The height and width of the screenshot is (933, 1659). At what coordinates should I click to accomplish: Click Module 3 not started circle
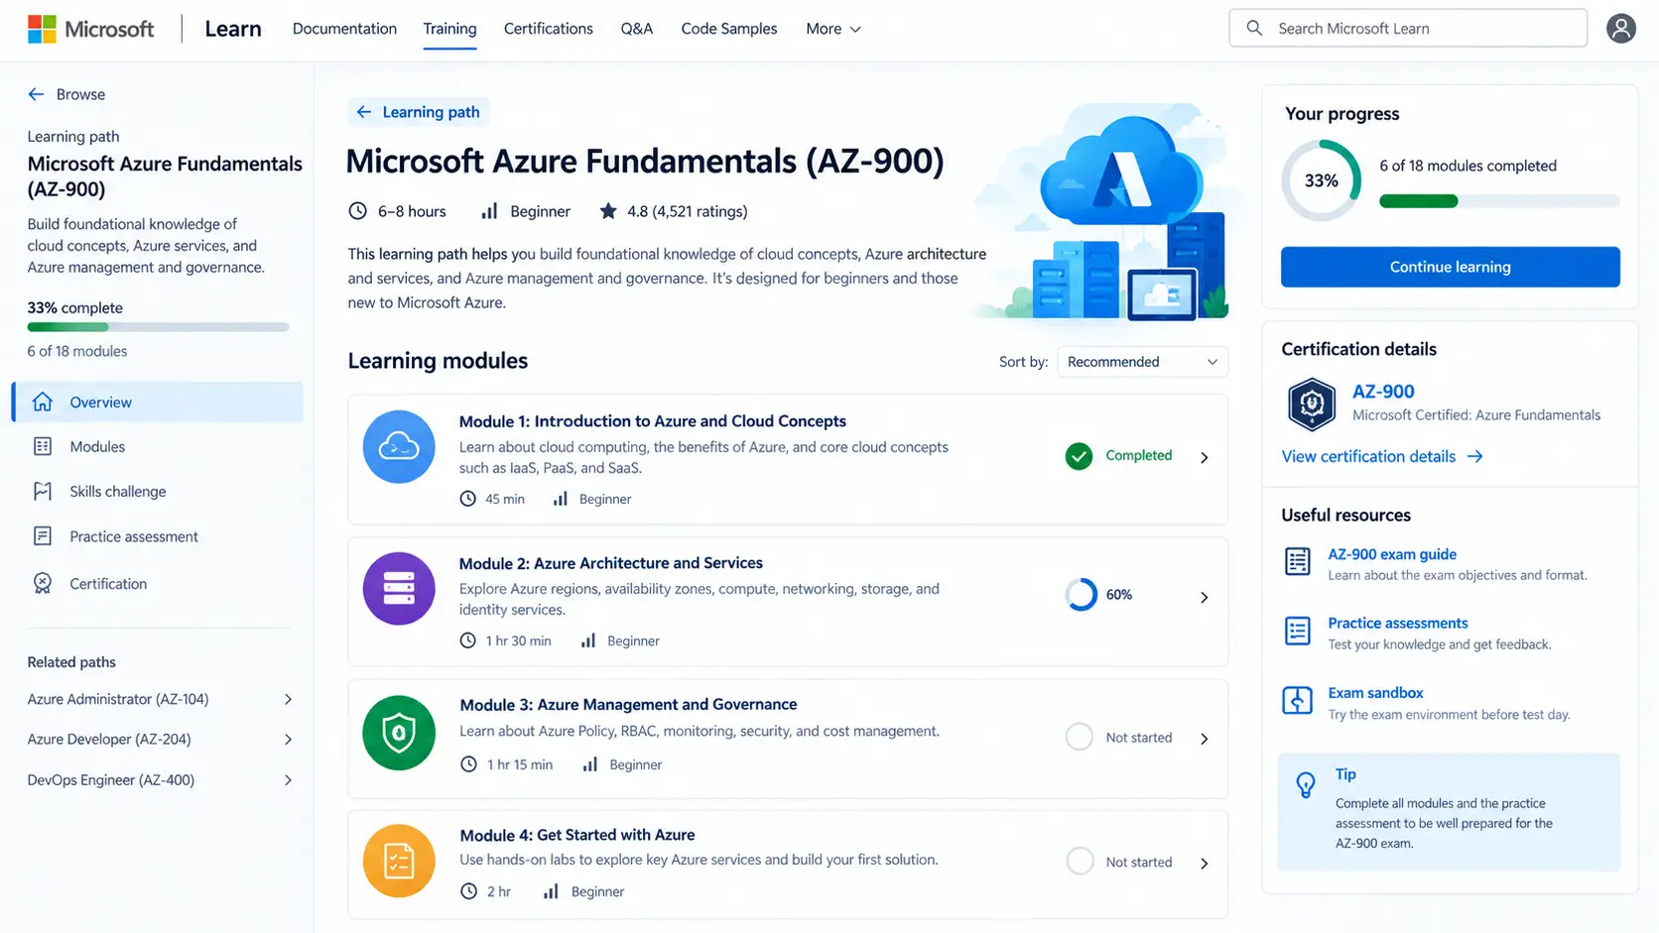coord(1080,737)
